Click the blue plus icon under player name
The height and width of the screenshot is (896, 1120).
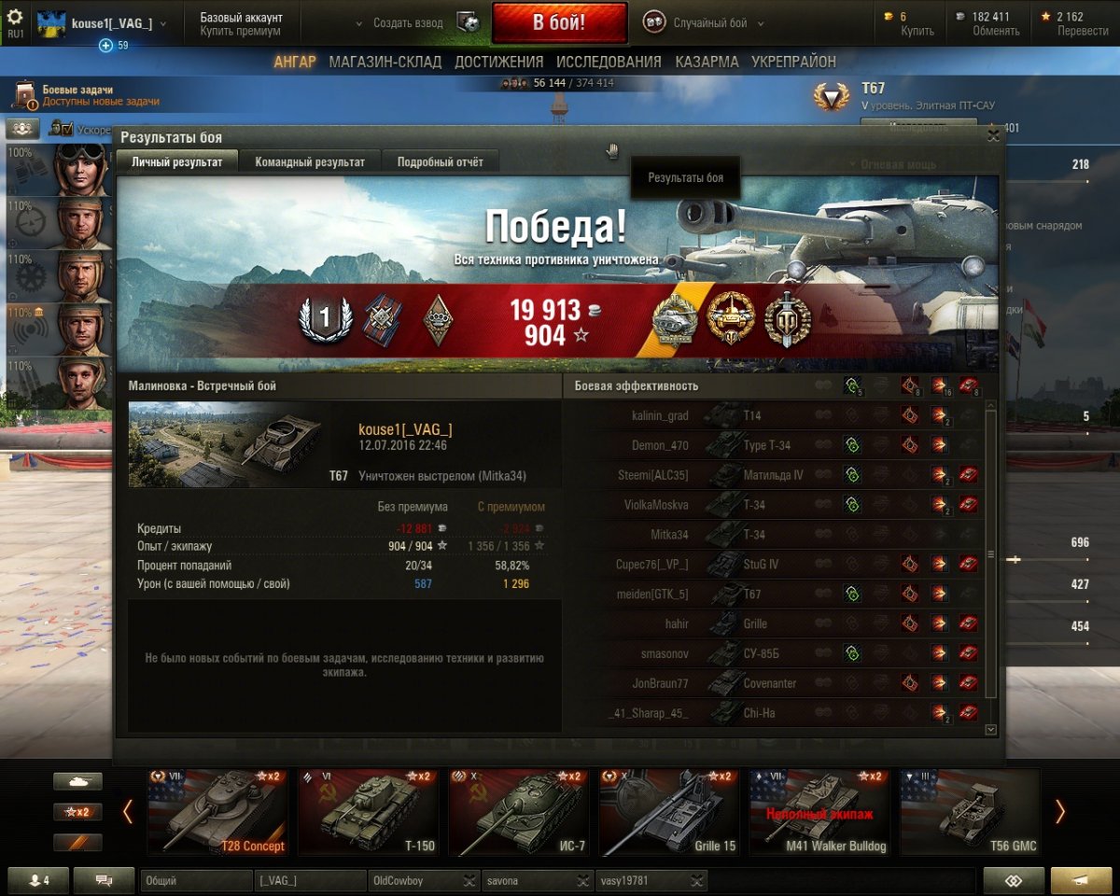(105, 46)
